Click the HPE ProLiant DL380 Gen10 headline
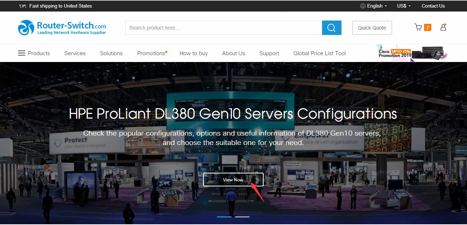Viewport: 467px width, 225px height. (x=233, y=114)
